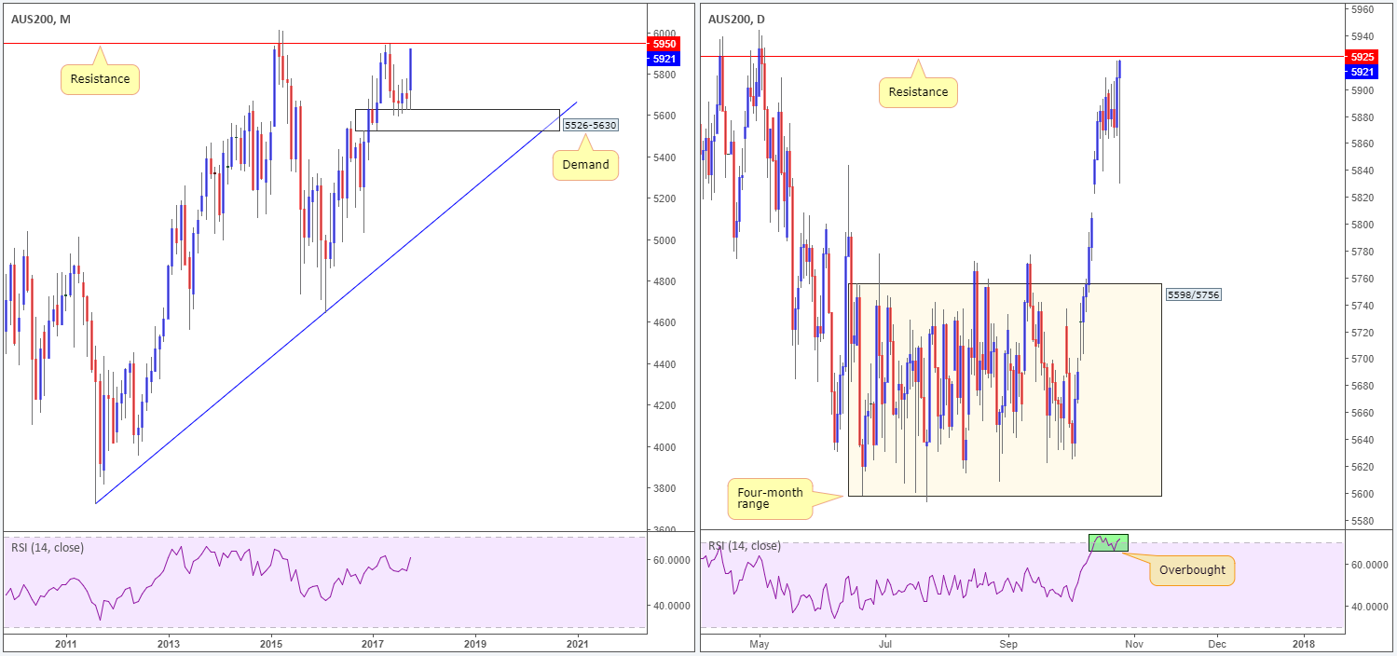Image resolution: width=1397 pixels, height=656 pixels.
Task: Click the Dec label on daily time axis
Action: (1217, 643)
